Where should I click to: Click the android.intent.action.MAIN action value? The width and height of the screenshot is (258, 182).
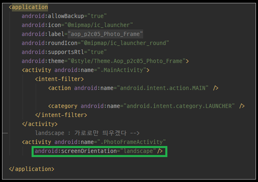click(x=163, y=88)
